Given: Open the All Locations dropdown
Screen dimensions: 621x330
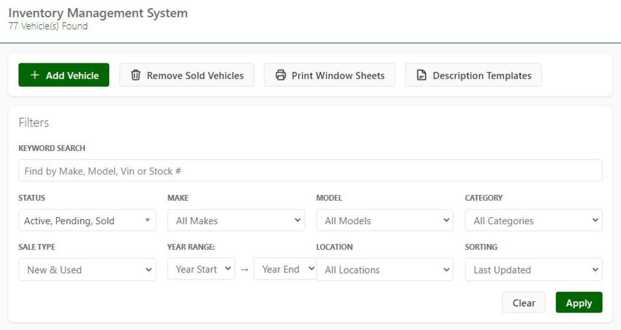Looking at the screenshot, I should tap(385, 270).
